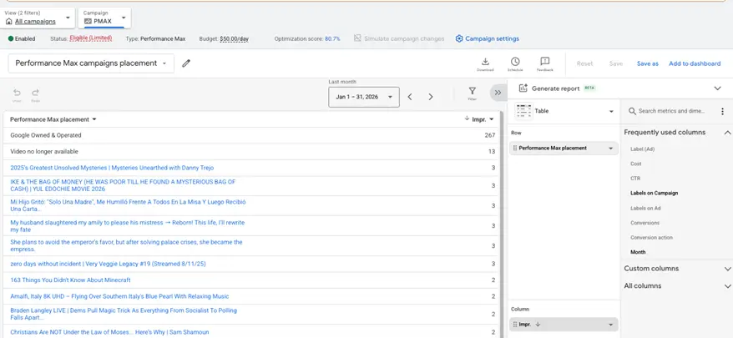The width and height of the screenshot is (733, 338).
Task: Open zero days without incident placement link
Action: [108, 264]
